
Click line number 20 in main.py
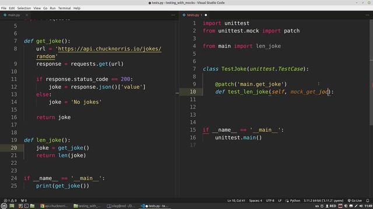click(14, 148)
